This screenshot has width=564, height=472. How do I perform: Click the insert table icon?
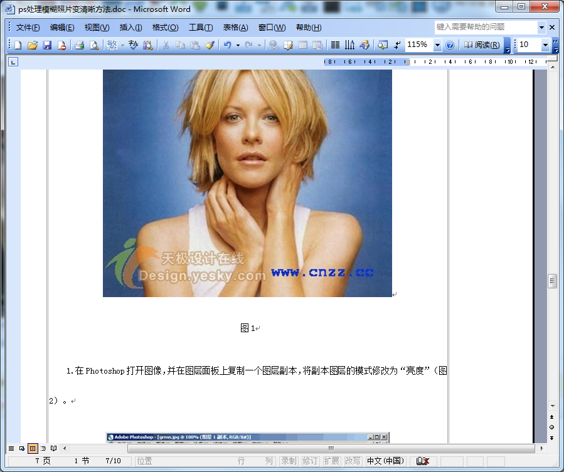tap(303, 45)
